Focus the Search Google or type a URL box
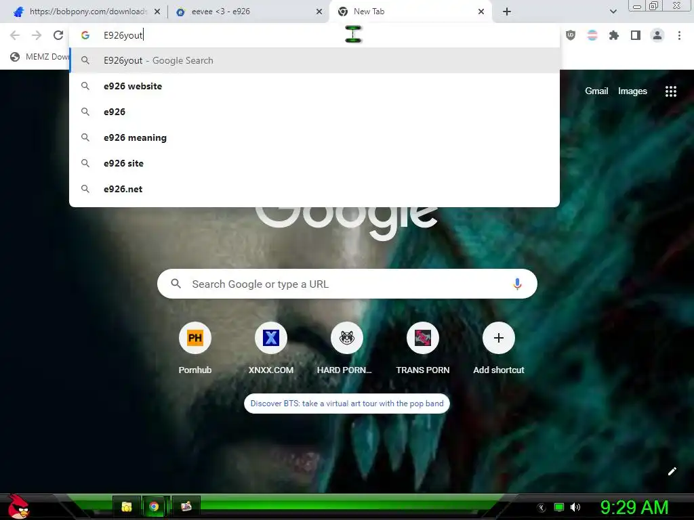This screenshot has width=694, height=520. point(347,284)
